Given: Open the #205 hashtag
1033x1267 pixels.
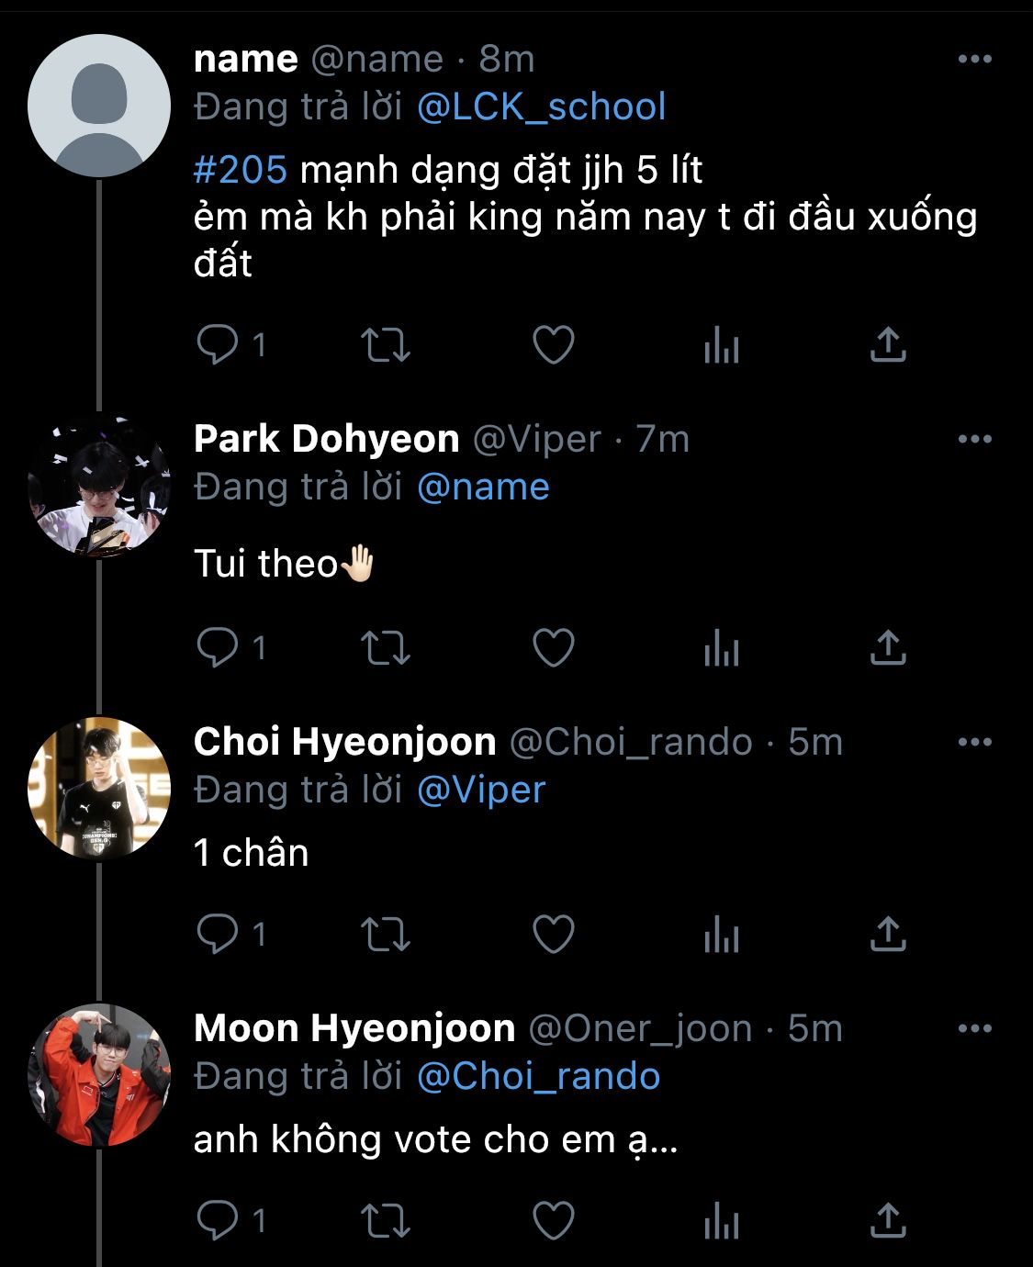Looking at the screenshot, I should pyautogui.click(x=241, y=170).
